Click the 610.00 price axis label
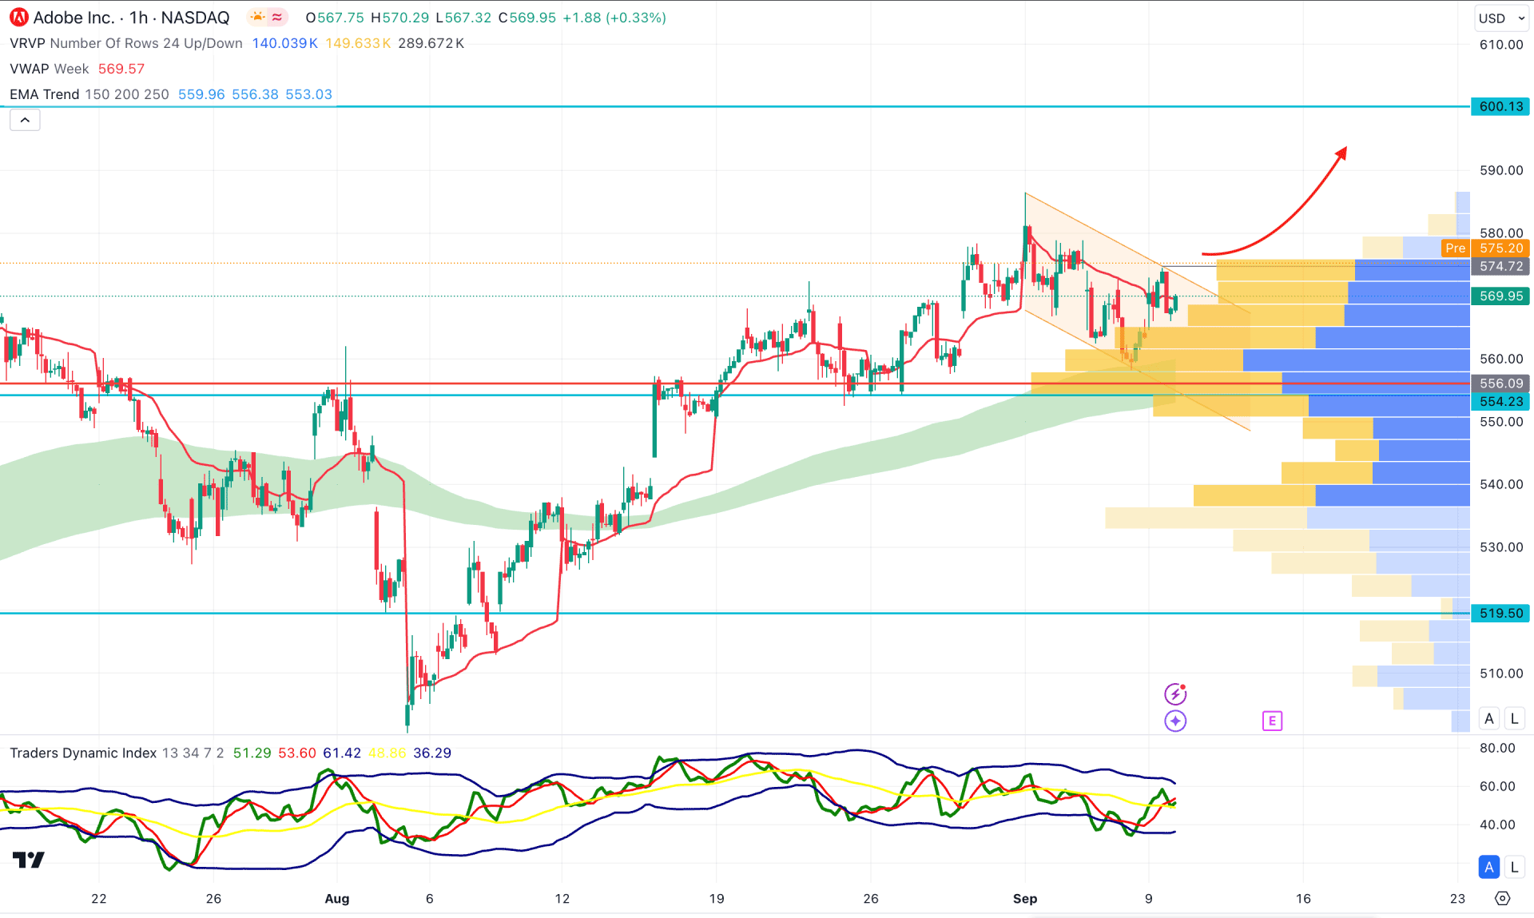1534x918 pixels. click(1501, 45)
